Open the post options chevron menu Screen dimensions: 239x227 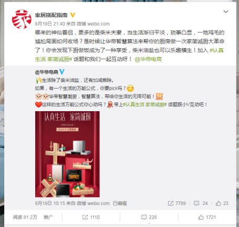point(226,12)
